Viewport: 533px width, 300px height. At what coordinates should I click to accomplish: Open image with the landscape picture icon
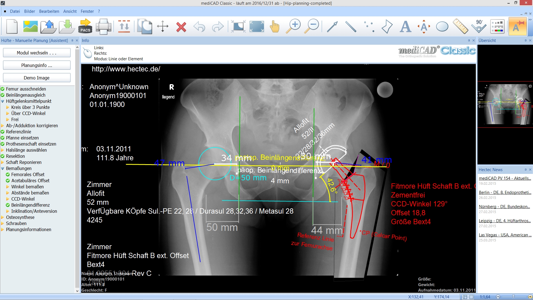30,27
